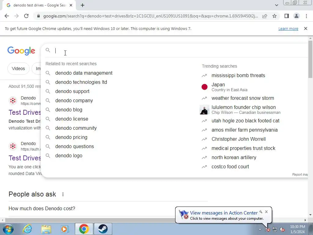Open the tab search dropdown arrow
Screen dimensions: 313x235
coord(276,5)
